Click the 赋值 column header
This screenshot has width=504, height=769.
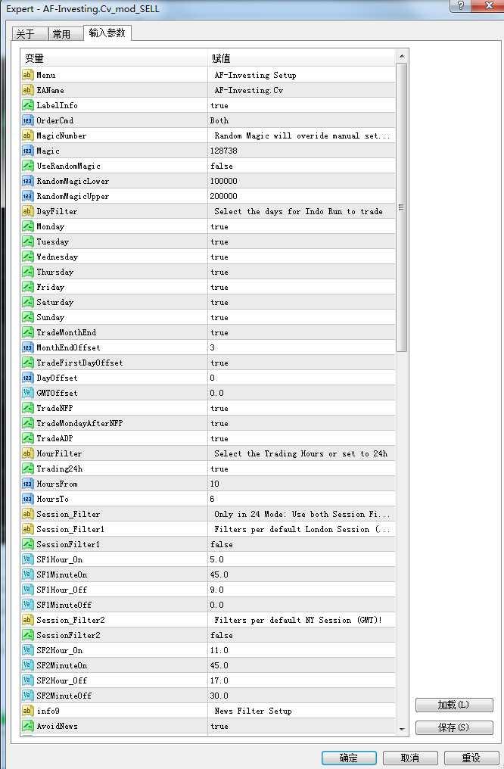(x=301, y=58)
